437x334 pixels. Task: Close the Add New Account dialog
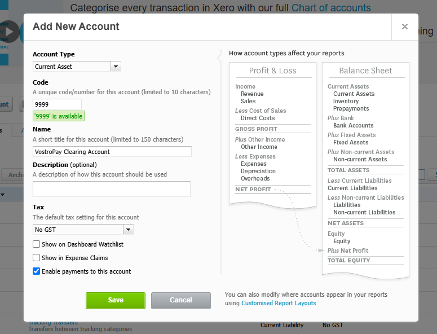tap(405, 27)
